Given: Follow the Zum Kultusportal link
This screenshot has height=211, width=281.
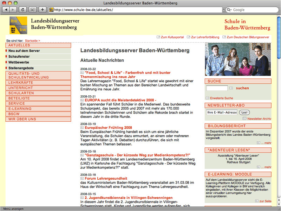Looking at the screenshot, I should 172,37.
